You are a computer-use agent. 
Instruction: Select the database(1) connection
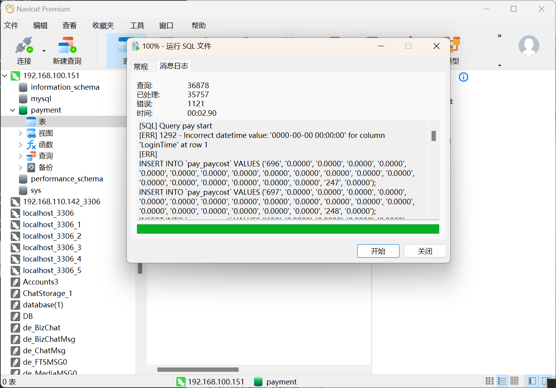(x=43, y=305)
